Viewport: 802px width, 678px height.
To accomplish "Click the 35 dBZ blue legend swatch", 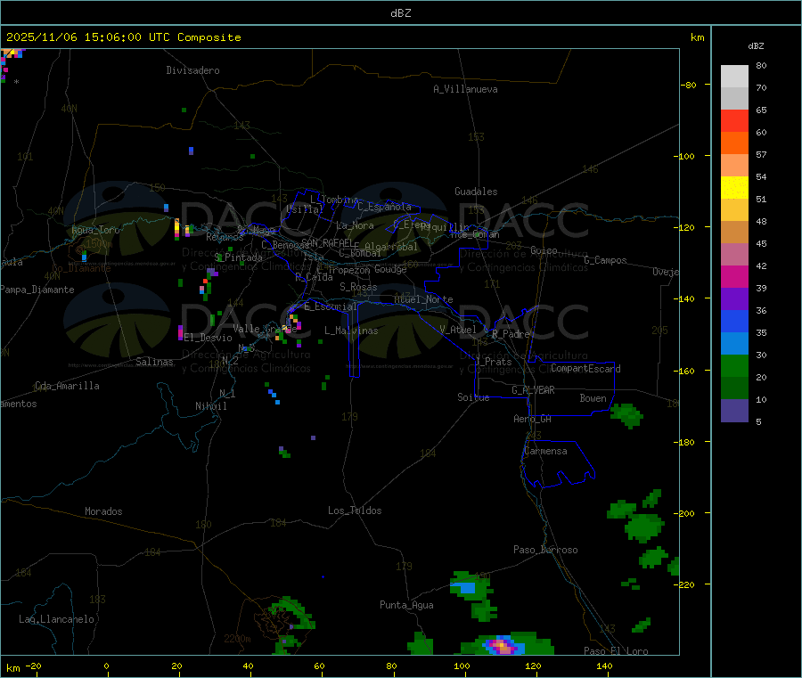I will (734, 321).
